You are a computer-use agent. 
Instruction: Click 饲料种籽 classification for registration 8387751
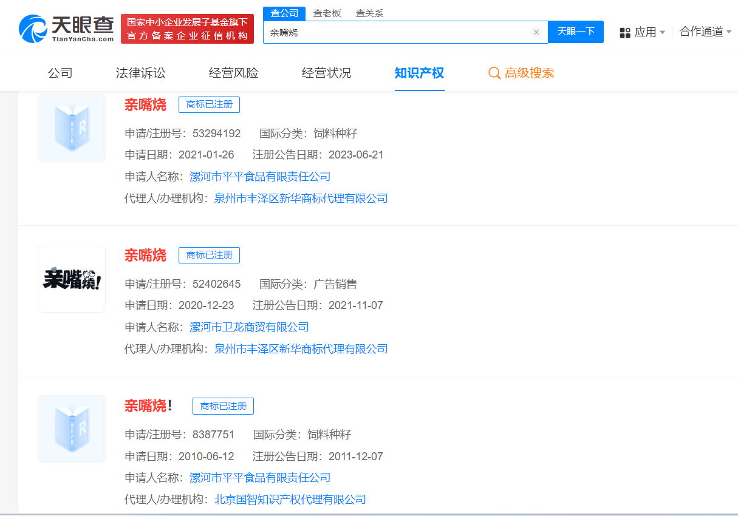pos(329,435)
